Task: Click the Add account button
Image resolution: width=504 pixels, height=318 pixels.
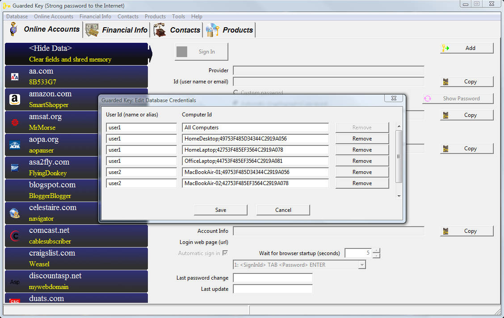Action: pyautogui.click(x=467, y=48)
